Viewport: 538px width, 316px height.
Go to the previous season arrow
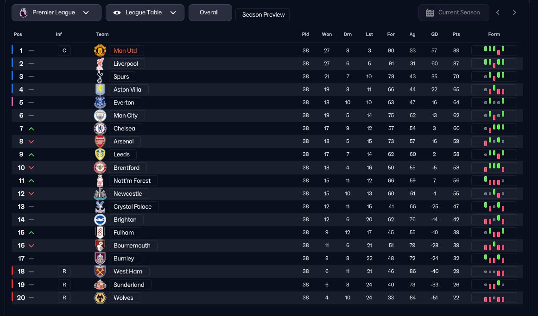pos(498,12)
